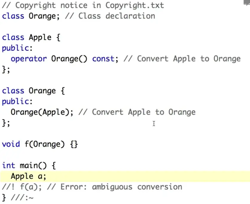Click the 'void' keyword before f(Orange)
The image size is (250, 204).
coord(11,144)
